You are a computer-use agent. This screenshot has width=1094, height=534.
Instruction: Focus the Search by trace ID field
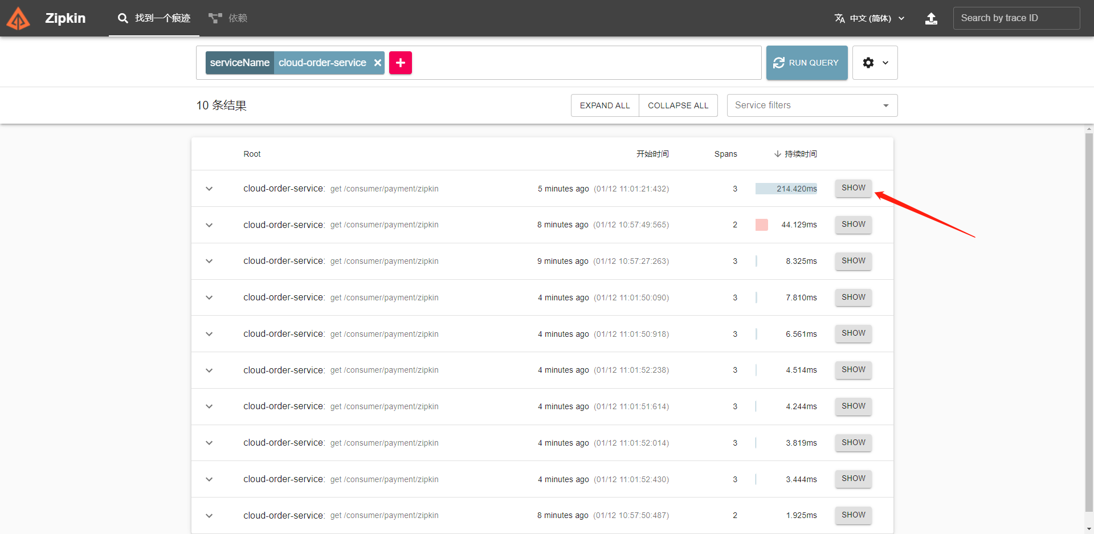pyautogui.click(x=1017, y=18)
